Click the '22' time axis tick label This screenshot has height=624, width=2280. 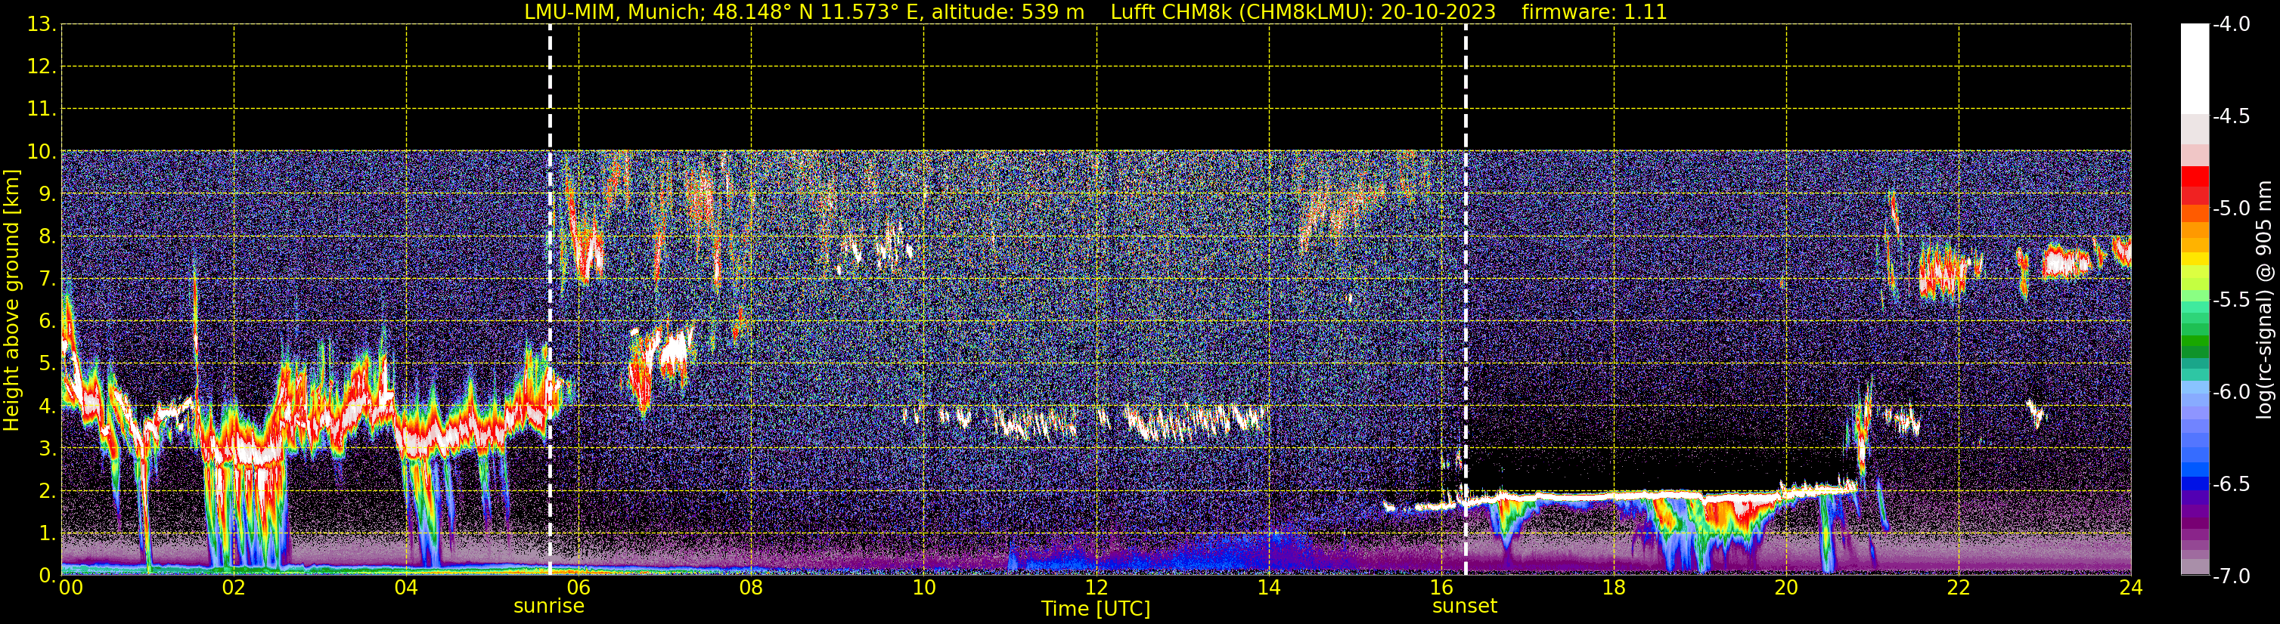coord(1959,588)
